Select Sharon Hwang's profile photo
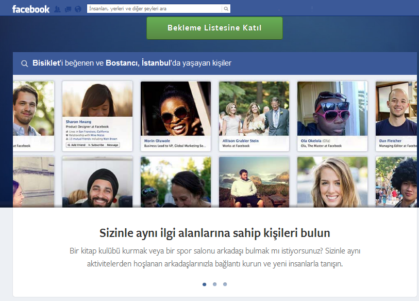The width and height of the screenshot is (419, 301). [x=97, y=99]
